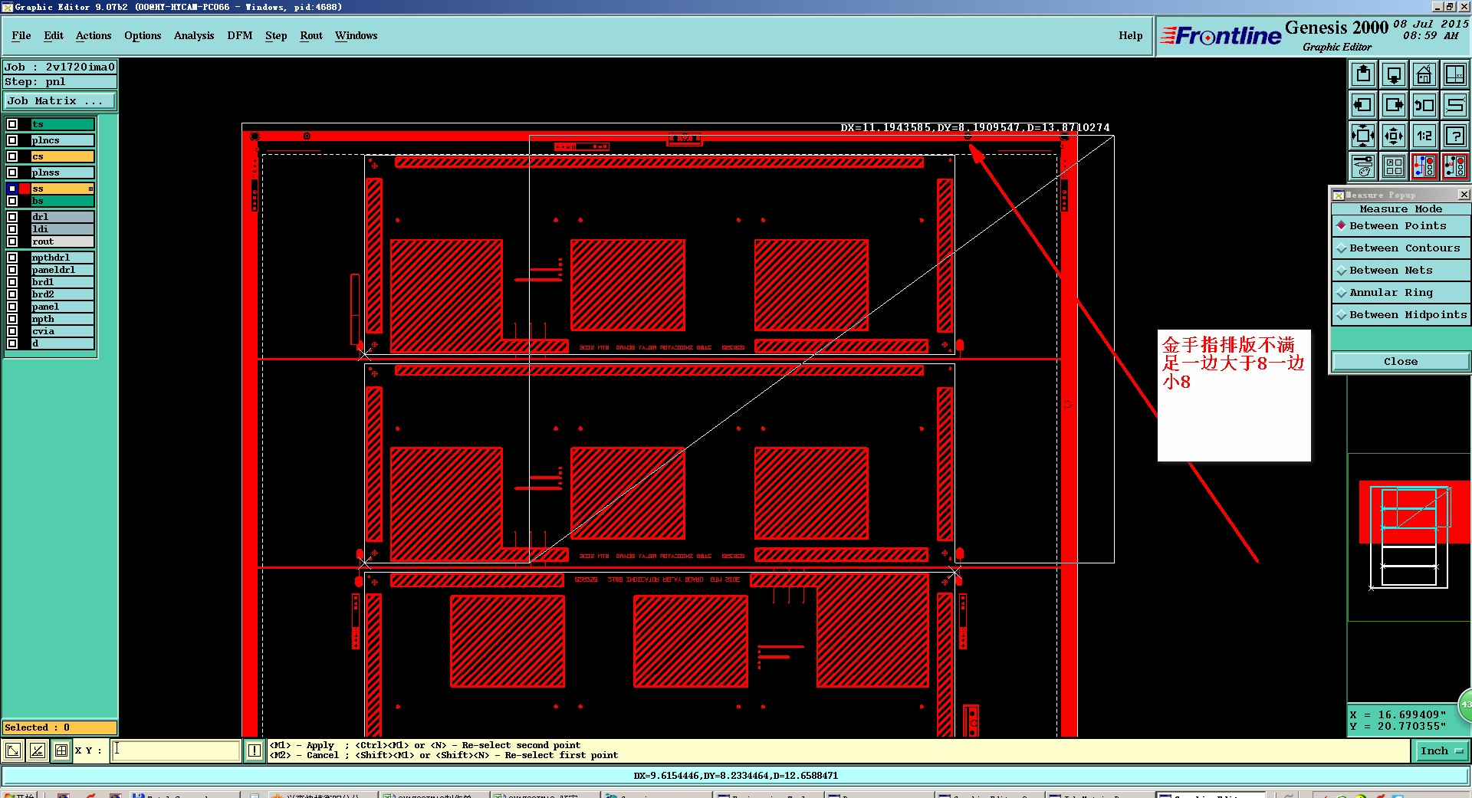The image size is (1472, 798).
Task: Click the Help menu
Action: (x=1131, y=36)
